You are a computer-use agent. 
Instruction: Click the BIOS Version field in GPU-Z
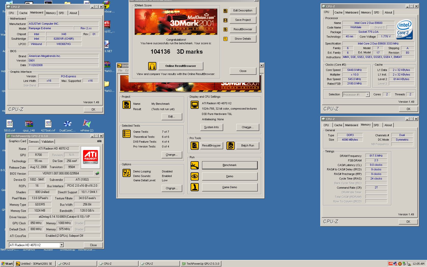(x=61, y=173)
